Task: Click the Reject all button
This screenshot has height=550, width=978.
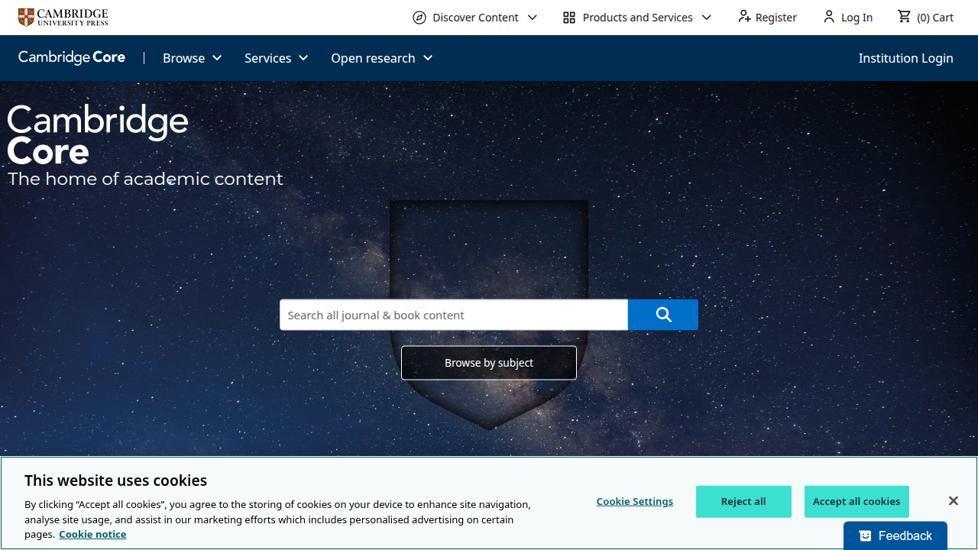Action: [743, 502]
